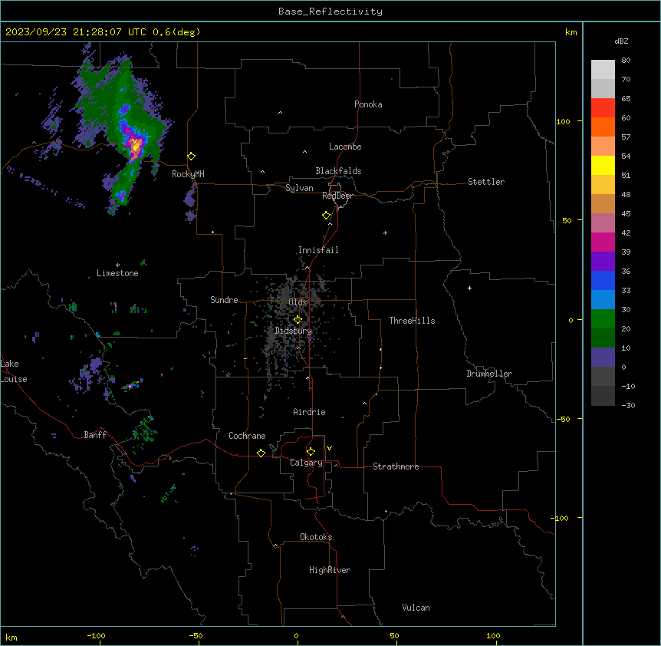Click the dBZ legend heading

(x=621, y=41)
